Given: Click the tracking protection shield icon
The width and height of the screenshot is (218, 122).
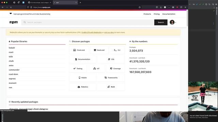Looking at the screenshot, I should click(28, 7).
